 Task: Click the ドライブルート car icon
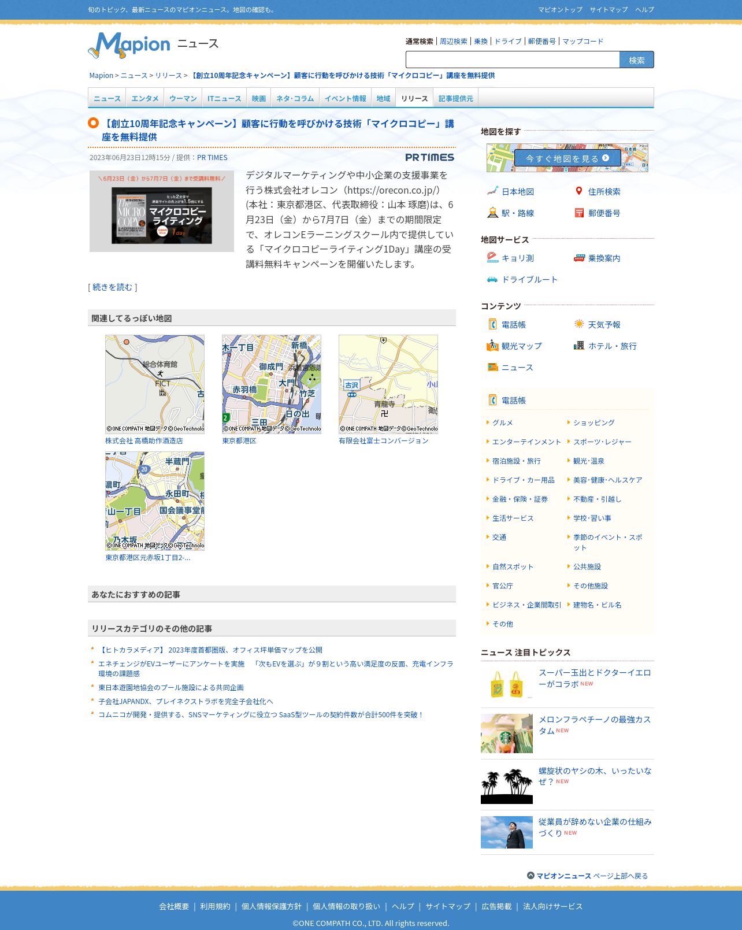pos(492,279)
